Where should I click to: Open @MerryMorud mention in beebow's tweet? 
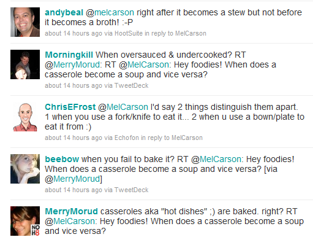[x=72, y=179]
